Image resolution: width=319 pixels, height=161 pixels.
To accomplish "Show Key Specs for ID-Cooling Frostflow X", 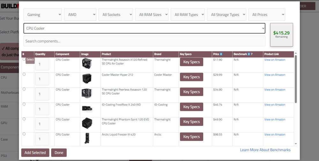I will [x=191, y=107].
